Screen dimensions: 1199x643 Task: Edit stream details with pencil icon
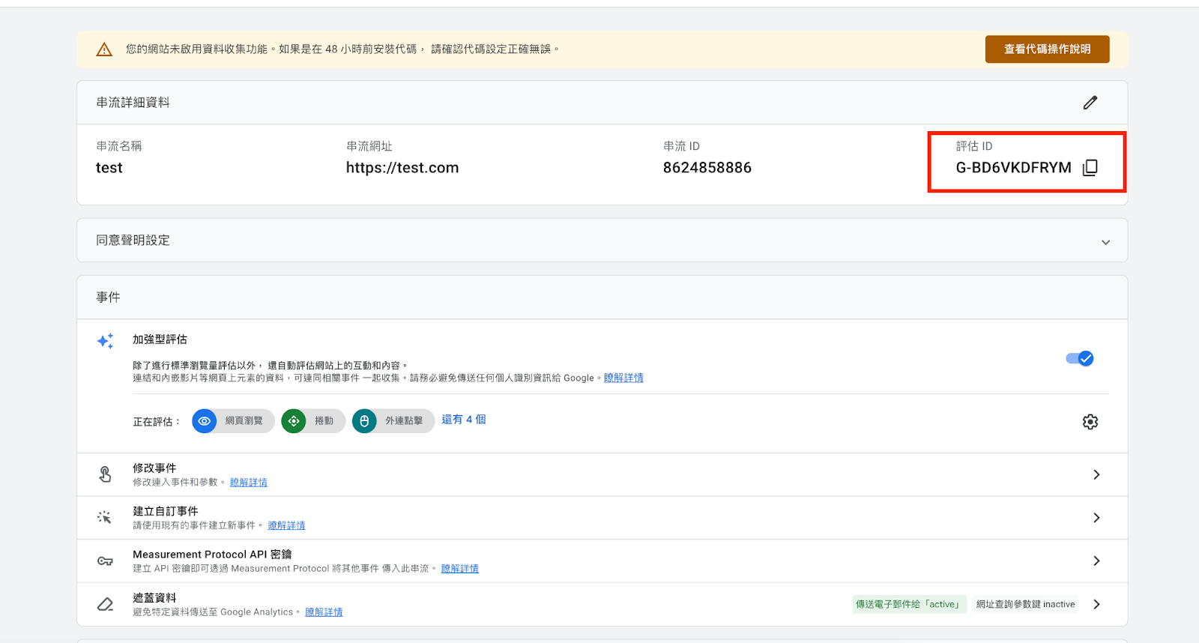1090,103
